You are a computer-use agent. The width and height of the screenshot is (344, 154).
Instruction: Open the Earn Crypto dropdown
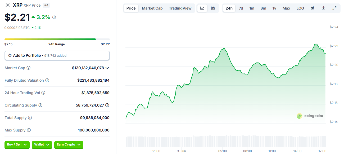tap(69, 145)
